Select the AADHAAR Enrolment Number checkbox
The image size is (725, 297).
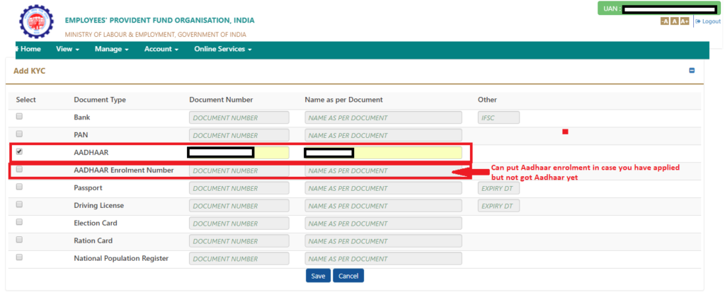[19, 169]
